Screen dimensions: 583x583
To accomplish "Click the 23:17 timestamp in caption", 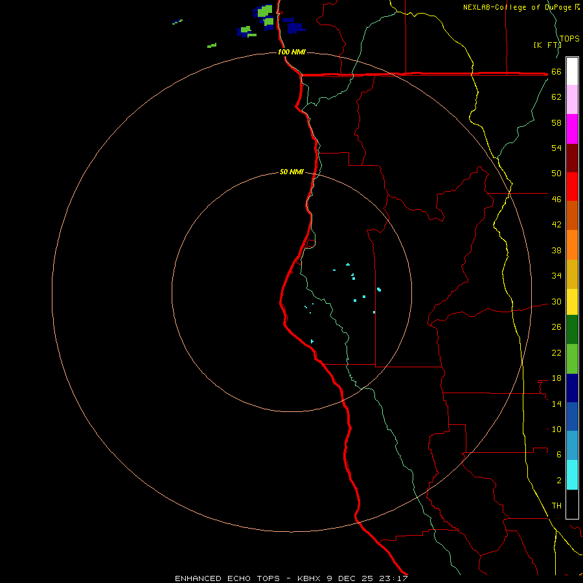I will point(393,578).
